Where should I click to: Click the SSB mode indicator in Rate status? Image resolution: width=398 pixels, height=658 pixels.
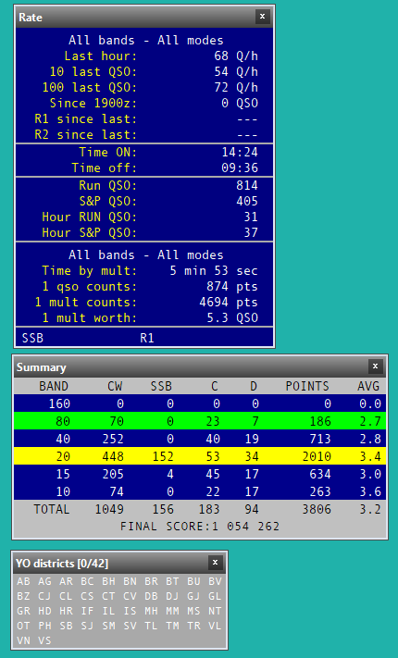[x=32, y=338]
